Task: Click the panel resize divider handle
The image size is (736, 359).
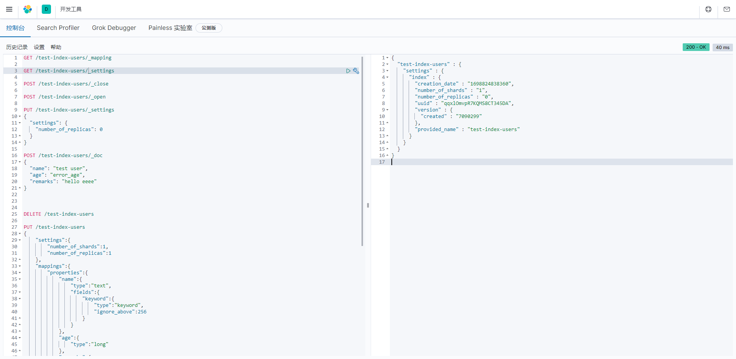Action: tap(368, 205)
